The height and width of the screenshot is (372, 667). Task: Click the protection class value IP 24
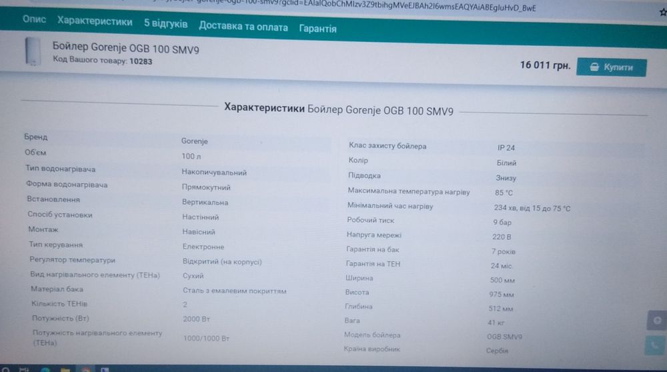(506, 148)
